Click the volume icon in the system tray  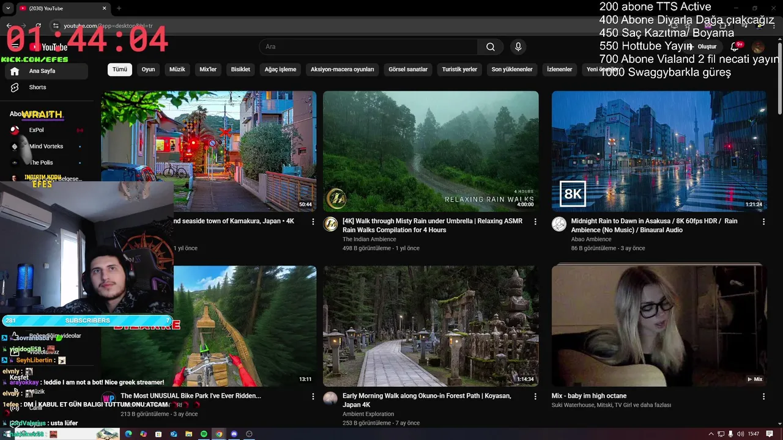coord(740,434)
